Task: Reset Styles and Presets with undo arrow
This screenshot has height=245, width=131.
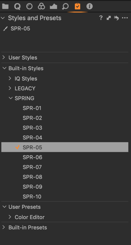Action: point(116,18)
